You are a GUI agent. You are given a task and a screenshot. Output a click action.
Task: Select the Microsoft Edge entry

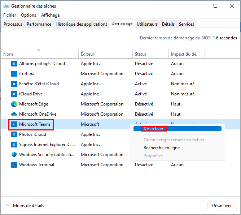click(x=34, y=104)
